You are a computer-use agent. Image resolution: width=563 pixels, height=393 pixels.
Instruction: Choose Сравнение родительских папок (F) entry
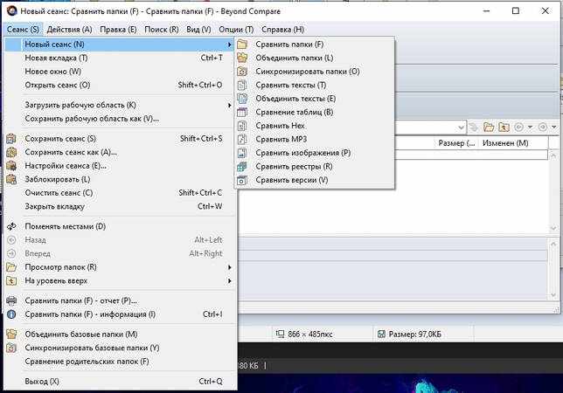coord(121,362)
